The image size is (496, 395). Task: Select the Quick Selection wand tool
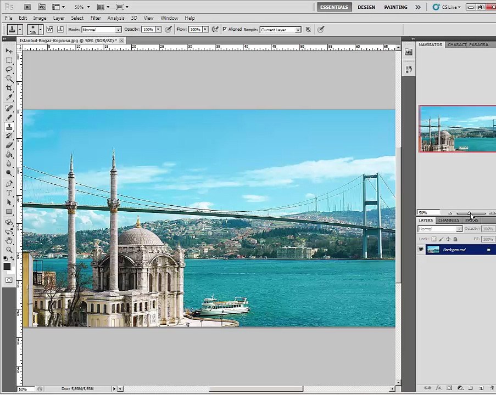click(9, 78)
